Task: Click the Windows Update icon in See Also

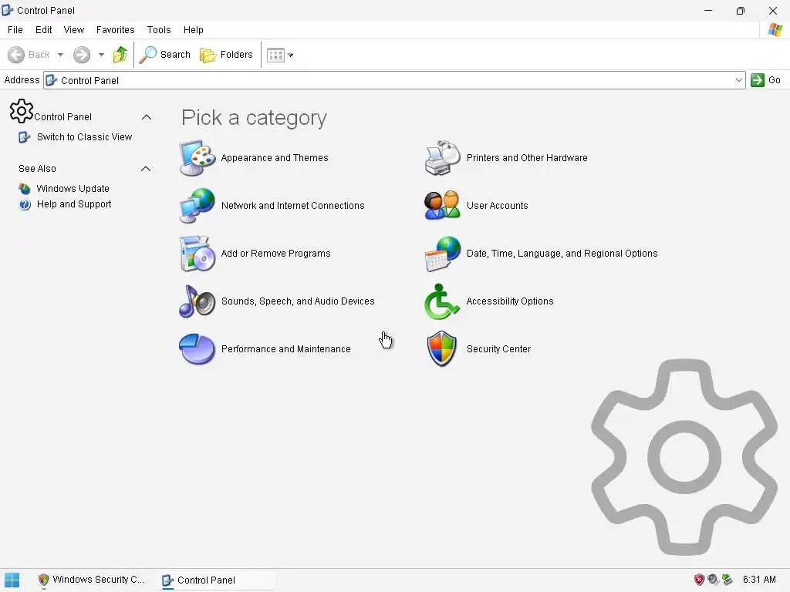Action: pyautogui.click(x=25, y=189)
